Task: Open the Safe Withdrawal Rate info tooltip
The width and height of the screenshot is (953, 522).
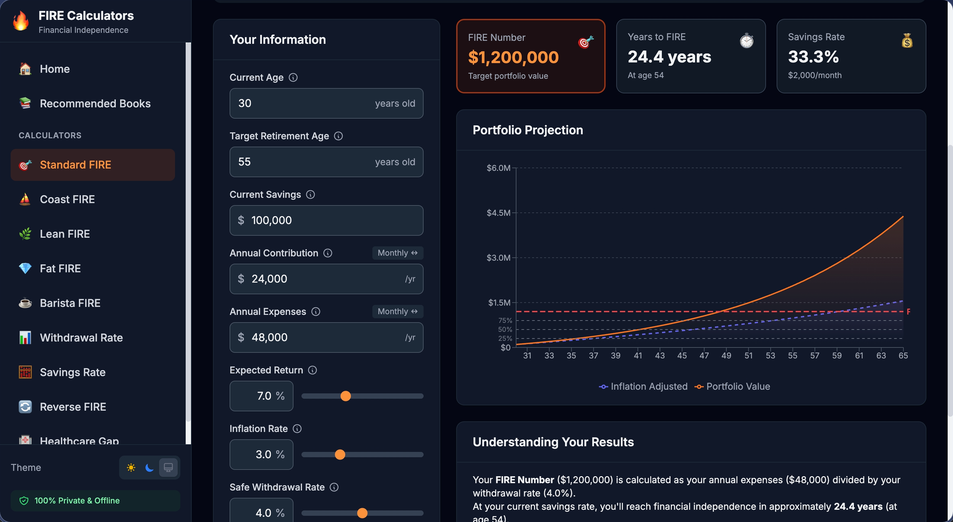Action: pos(335,487)
